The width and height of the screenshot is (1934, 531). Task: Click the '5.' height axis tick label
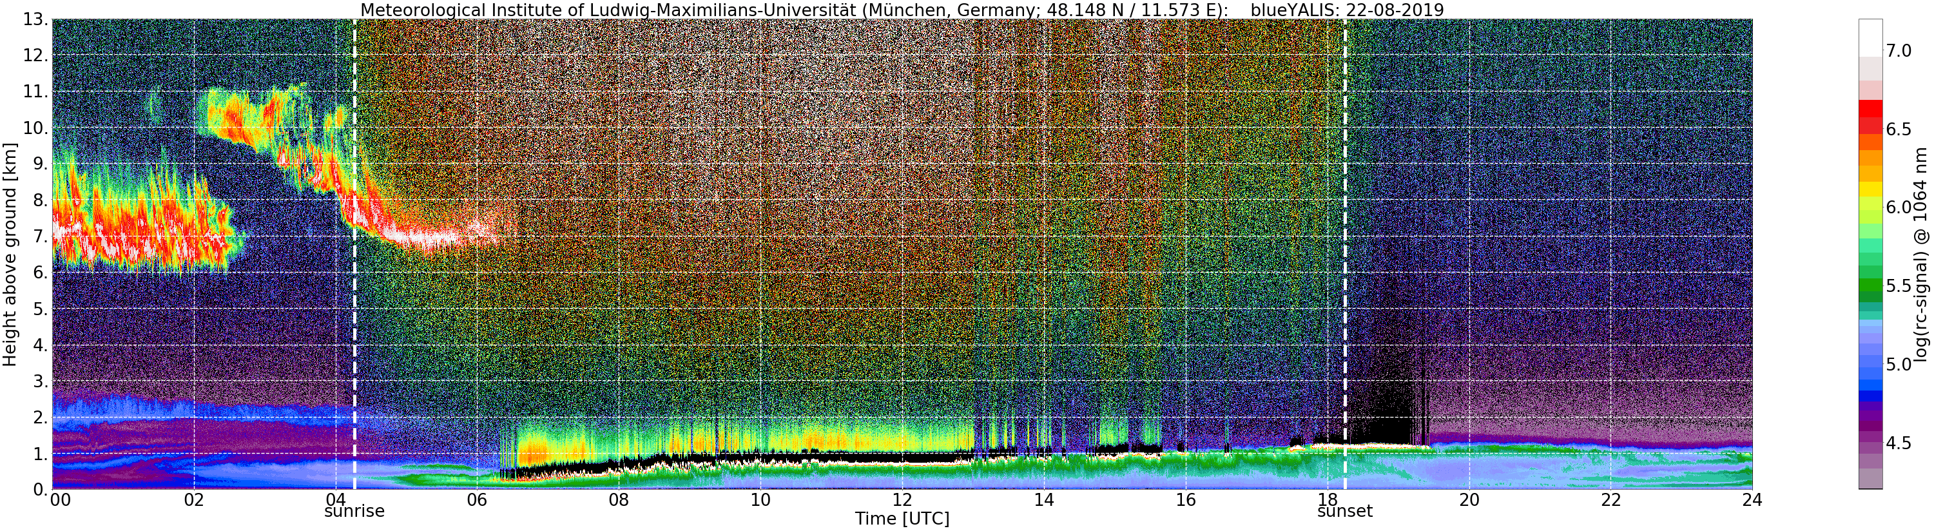click(41, 309)
